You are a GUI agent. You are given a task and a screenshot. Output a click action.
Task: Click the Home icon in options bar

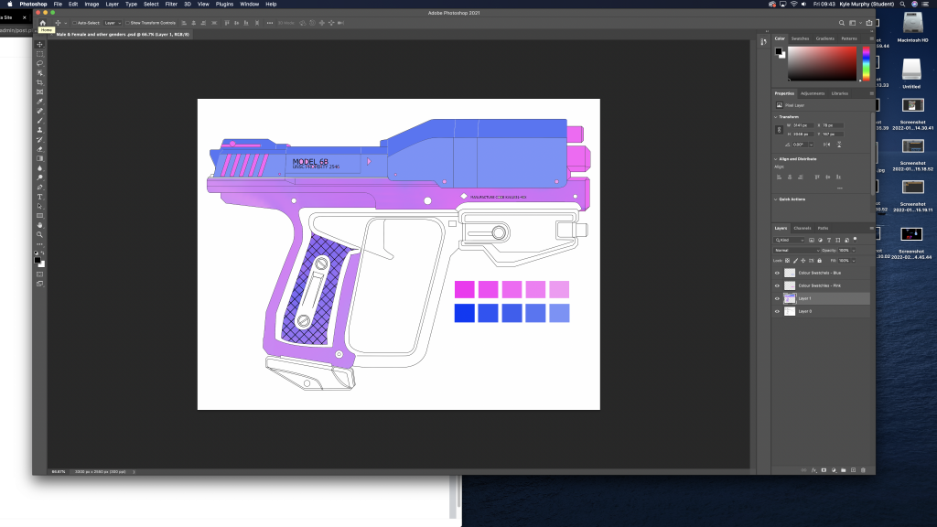(42, 23)
